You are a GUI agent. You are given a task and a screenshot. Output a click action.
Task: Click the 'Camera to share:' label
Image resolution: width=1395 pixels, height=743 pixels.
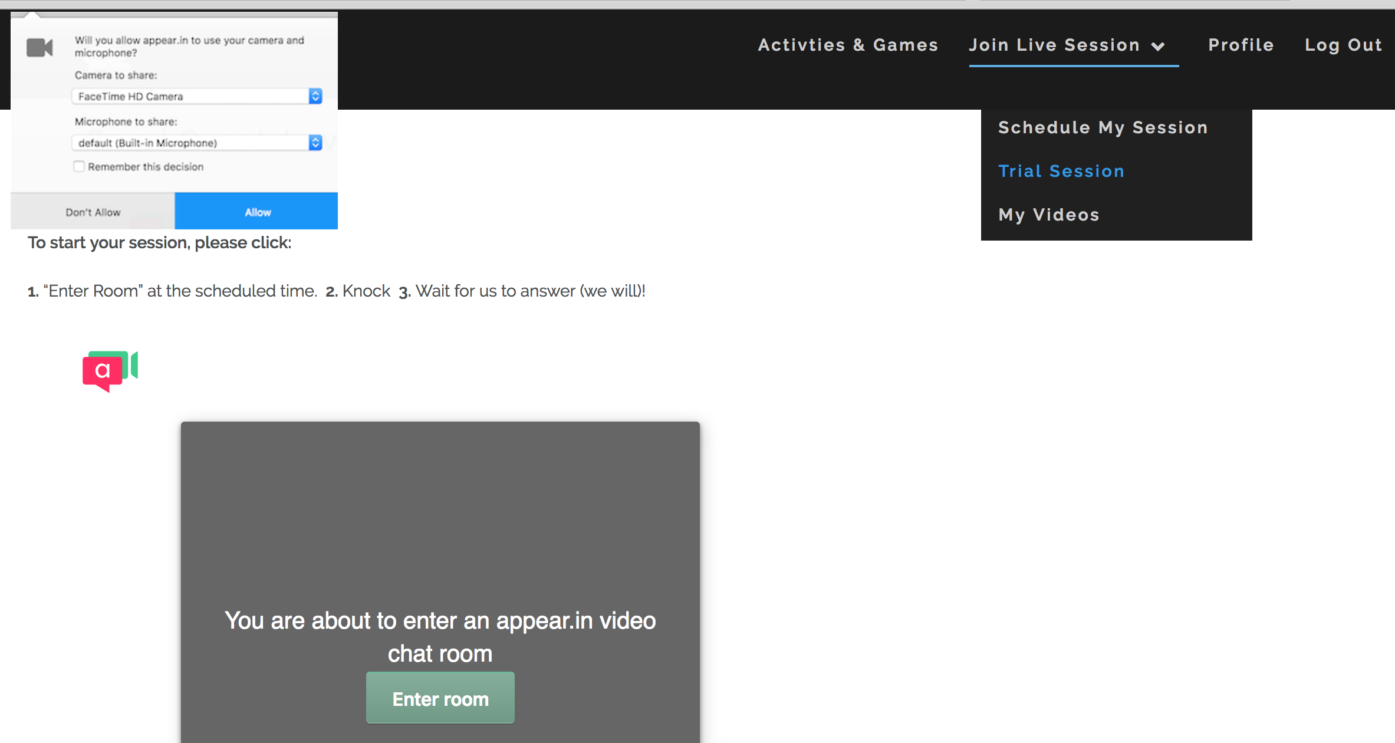tap(116, 75)
